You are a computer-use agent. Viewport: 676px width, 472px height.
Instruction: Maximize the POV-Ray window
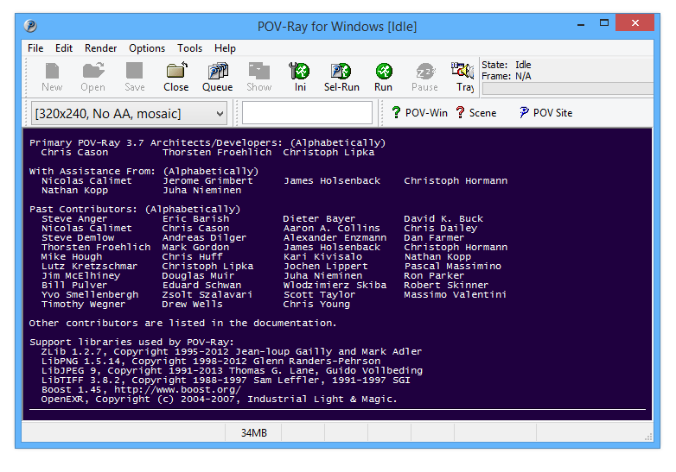[604, 23]
